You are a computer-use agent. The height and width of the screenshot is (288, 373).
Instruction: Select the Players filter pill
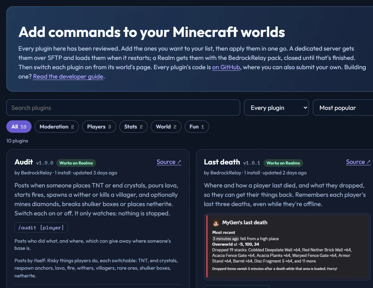pyautogui.click(x=99, y=127)
